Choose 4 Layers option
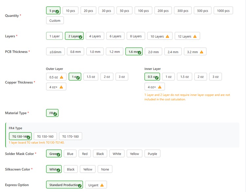Viewport: 246px width, 192px height. point(95,36)
